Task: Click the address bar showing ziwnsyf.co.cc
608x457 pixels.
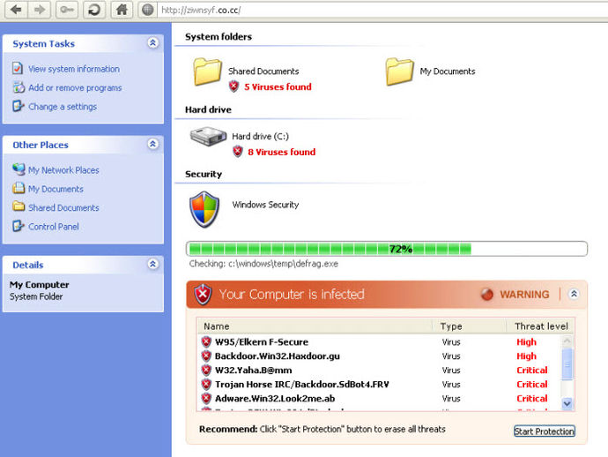Action: click(382, 10)
